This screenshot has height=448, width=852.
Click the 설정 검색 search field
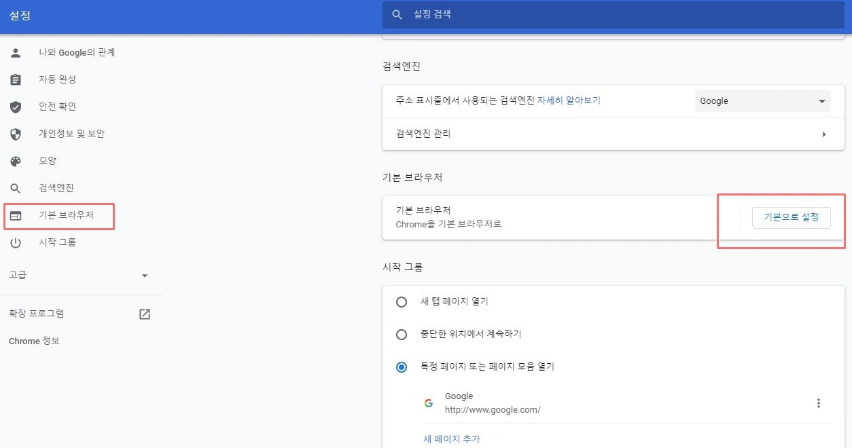pos(611,14)
